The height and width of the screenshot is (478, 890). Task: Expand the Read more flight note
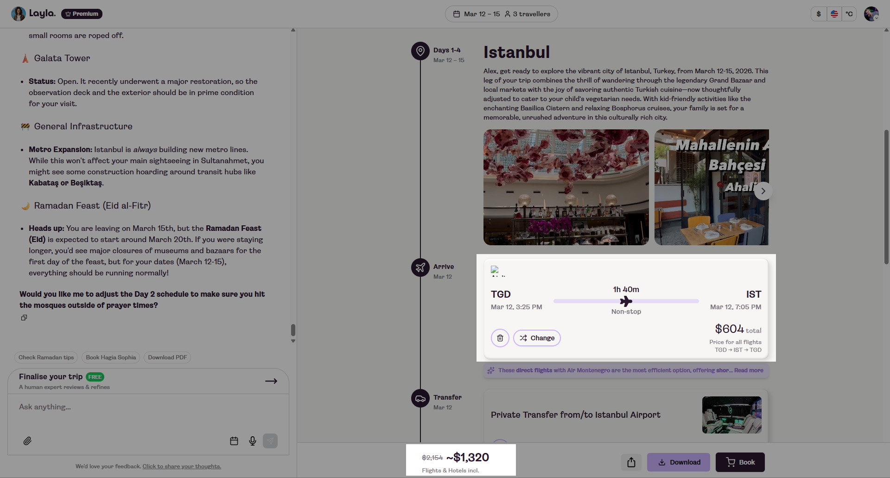[748, 370]
